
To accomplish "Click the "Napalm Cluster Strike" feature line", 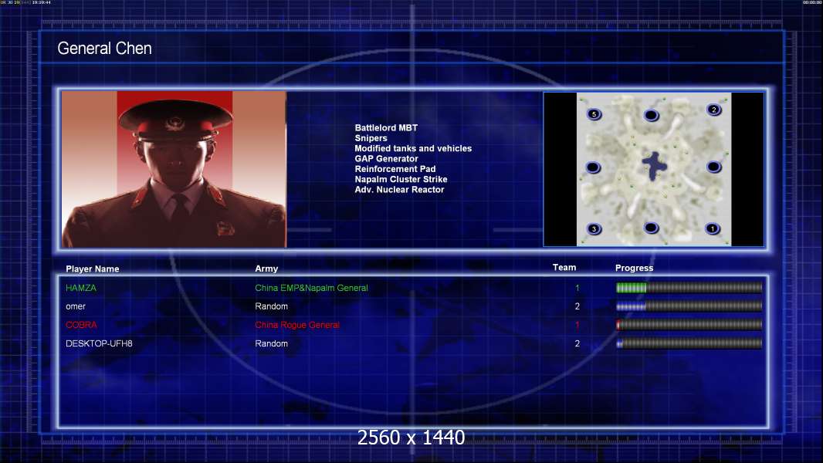I will [401, 179].
